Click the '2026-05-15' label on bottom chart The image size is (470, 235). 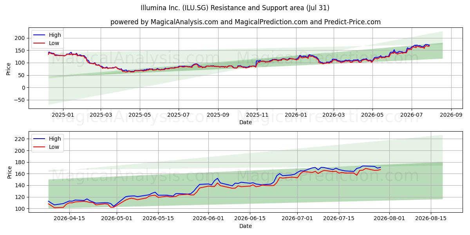click(158, 219)
